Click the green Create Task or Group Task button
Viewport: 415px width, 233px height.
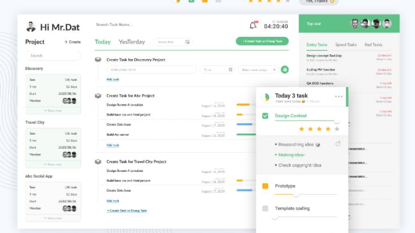coord(262,41)
